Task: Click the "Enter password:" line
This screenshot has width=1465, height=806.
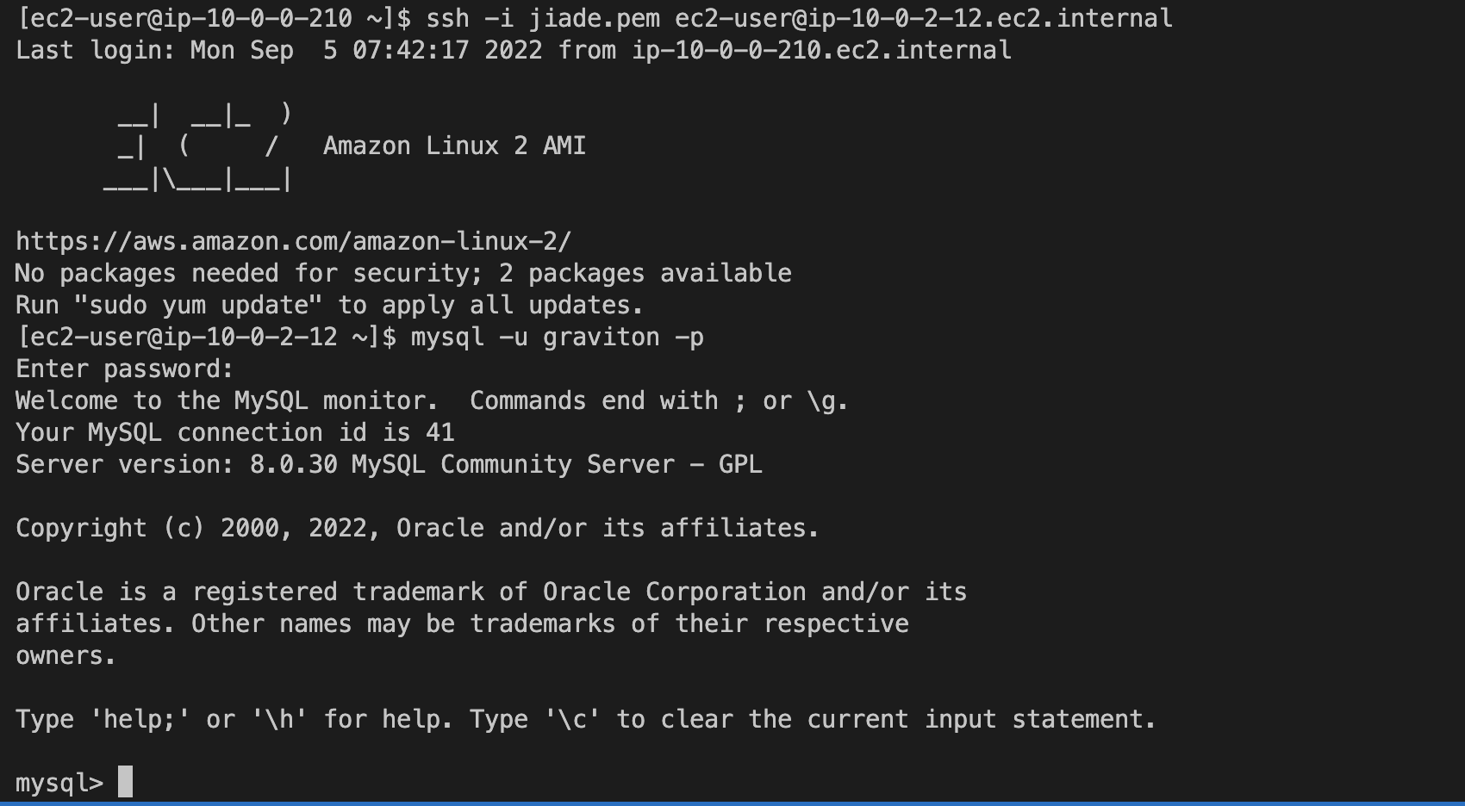Action: click(x=124, y=369)
